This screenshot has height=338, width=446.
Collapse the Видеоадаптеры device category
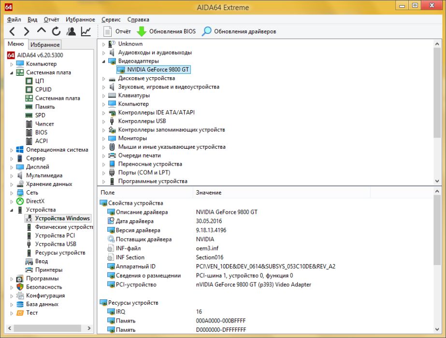click(x=103, y=61)
